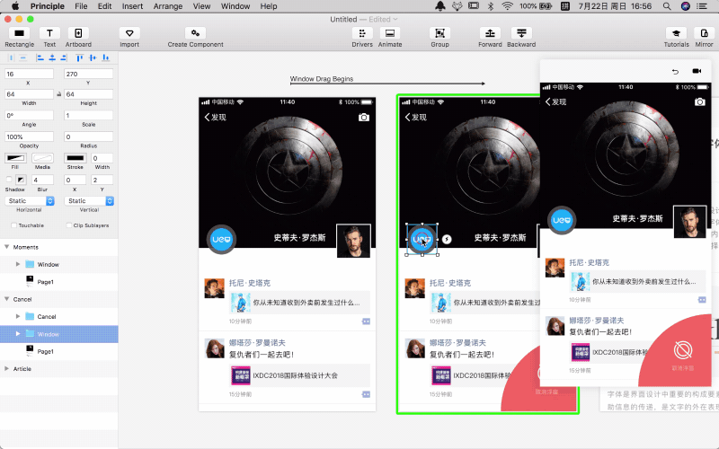Open the Horizontal Static dropdown
719x449 pixels.
coord(30,201)
